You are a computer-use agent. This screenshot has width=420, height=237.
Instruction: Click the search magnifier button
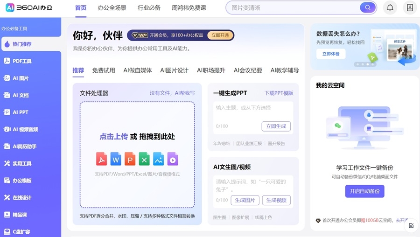coord(368,7)
